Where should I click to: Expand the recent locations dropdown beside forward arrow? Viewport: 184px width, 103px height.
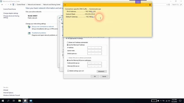(x=8, y=5)
